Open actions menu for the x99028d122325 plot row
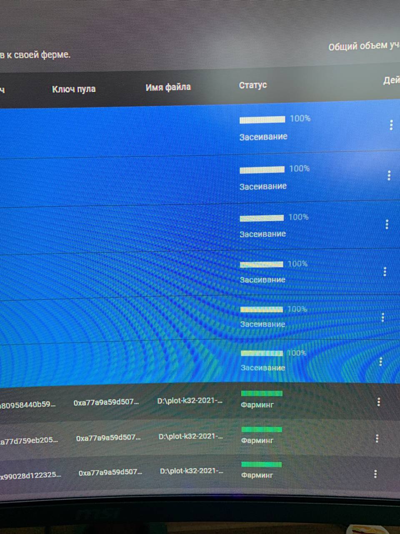Screen dimensions: 400x534 (x=375, y=474)
